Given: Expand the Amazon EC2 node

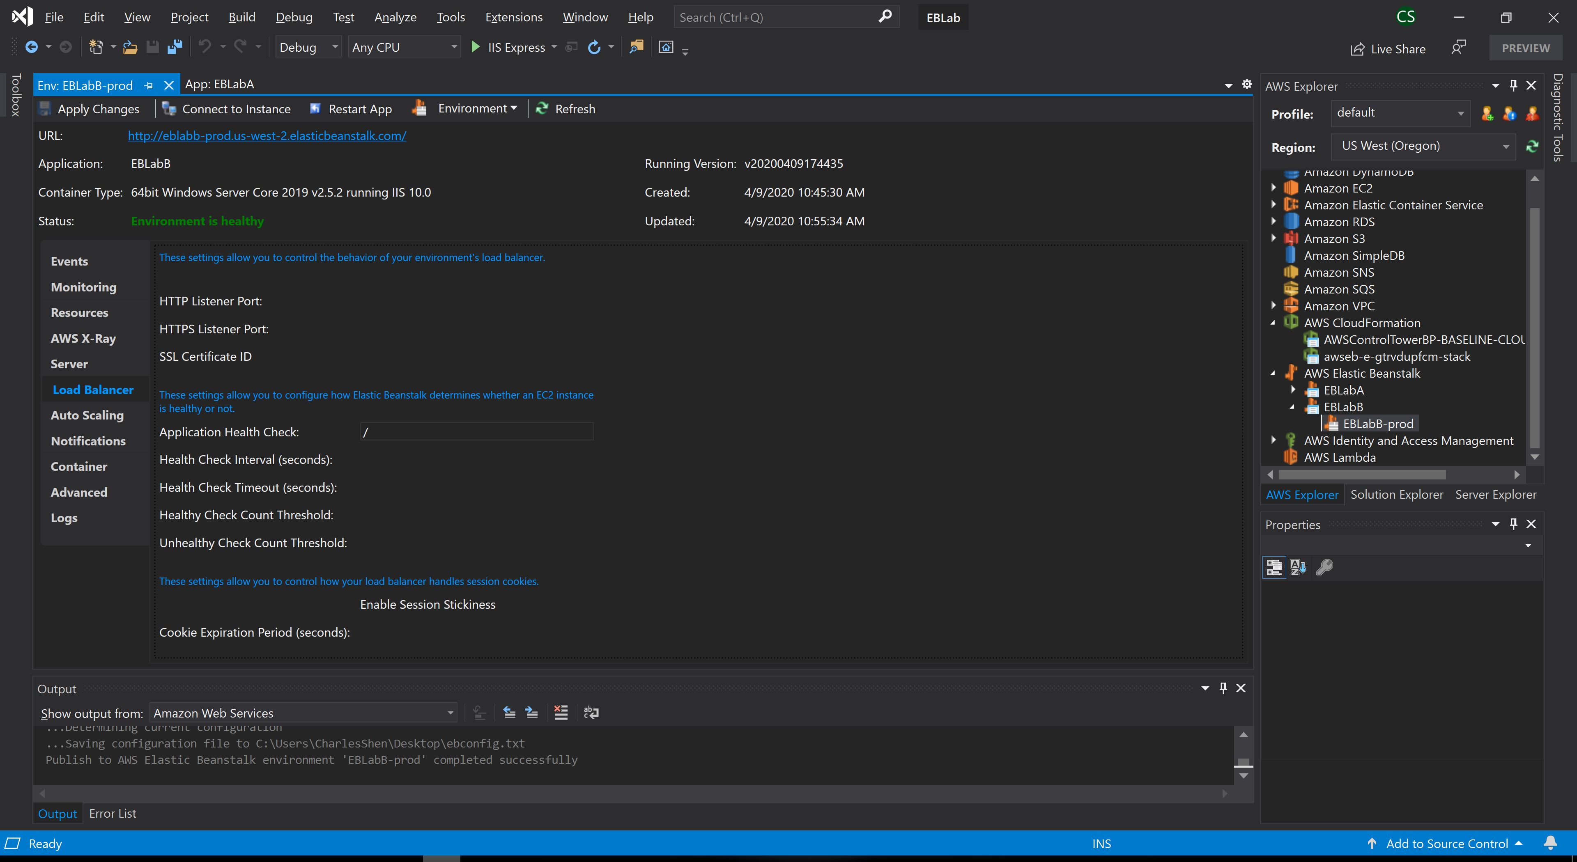Looking at the screenshot, I should click(1274, 188).
